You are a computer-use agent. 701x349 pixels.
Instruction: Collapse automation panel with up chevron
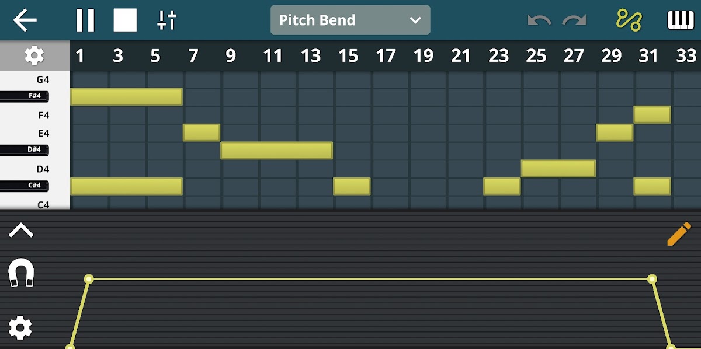tap(21, 231)
